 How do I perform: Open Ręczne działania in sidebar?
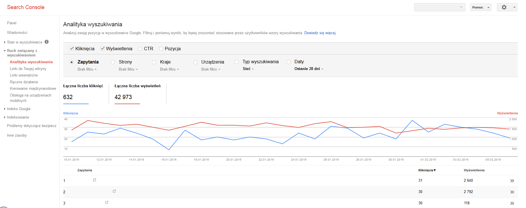point(24,82)
